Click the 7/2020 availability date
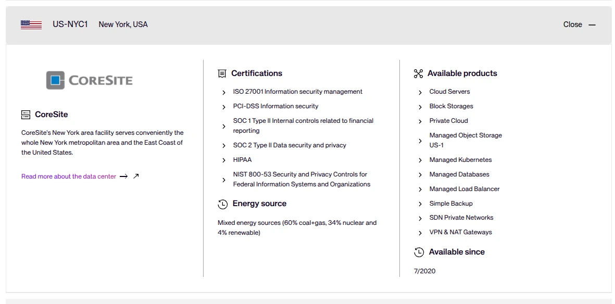615x304 pixels. point(424,271)
